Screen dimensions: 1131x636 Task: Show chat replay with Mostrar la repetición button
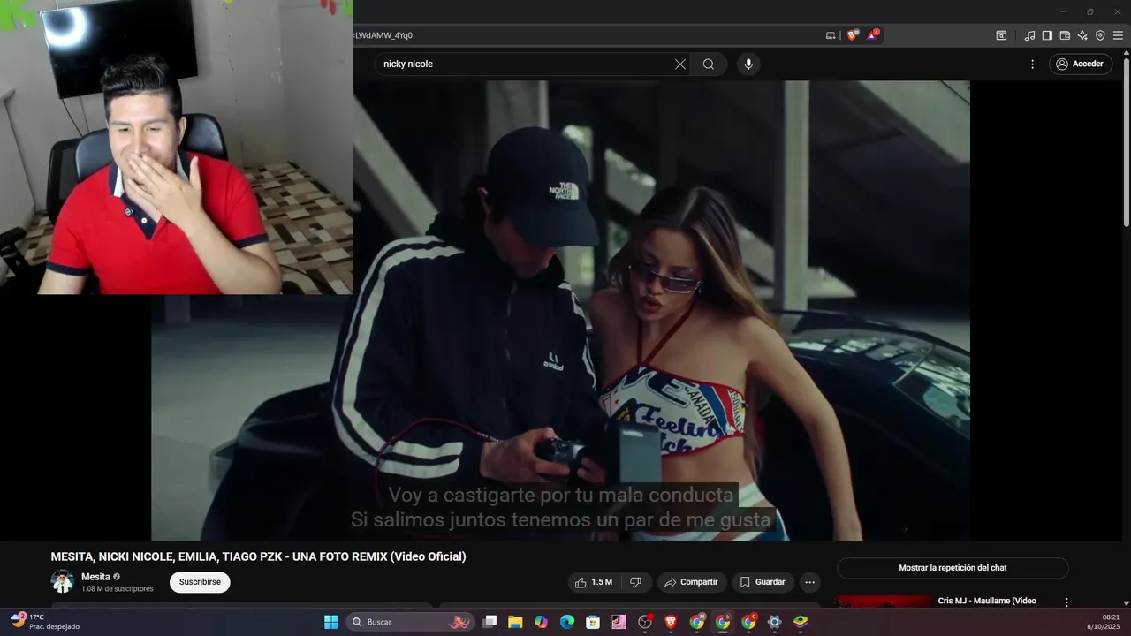pos(953,568)
